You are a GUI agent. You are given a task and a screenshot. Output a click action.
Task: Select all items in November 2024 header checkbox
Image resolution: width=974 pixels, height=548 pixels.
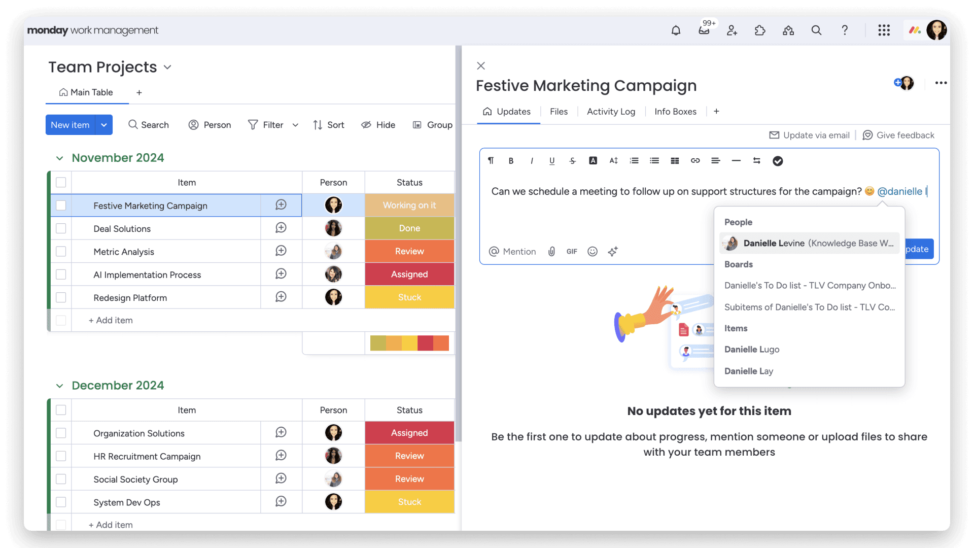(x=61, y=182)
